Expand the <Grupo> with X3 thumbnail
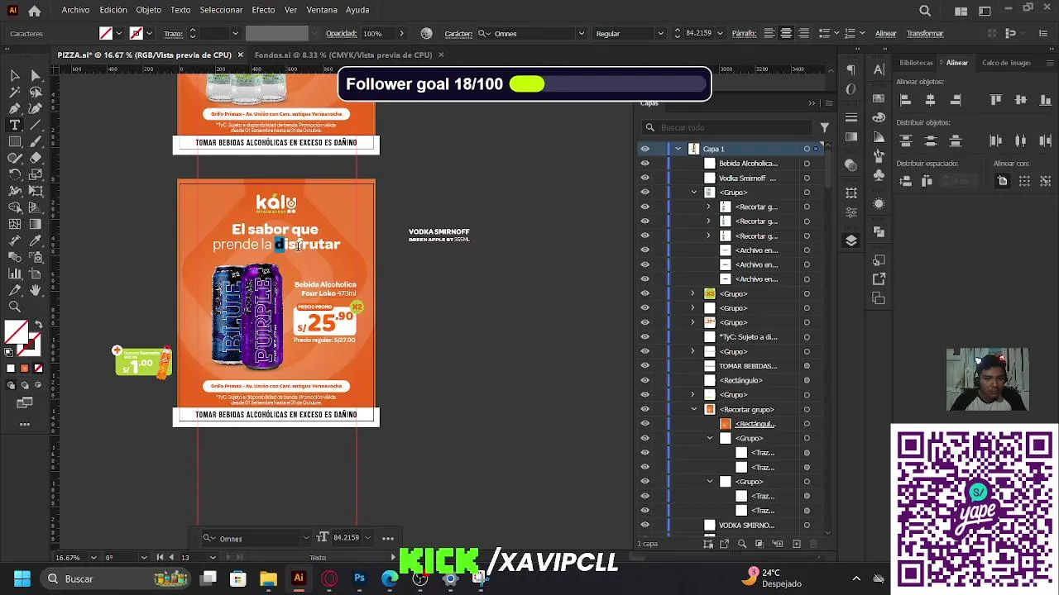Image resolution: width=1059 pixels, height=595 pixels. click(693, 293)
